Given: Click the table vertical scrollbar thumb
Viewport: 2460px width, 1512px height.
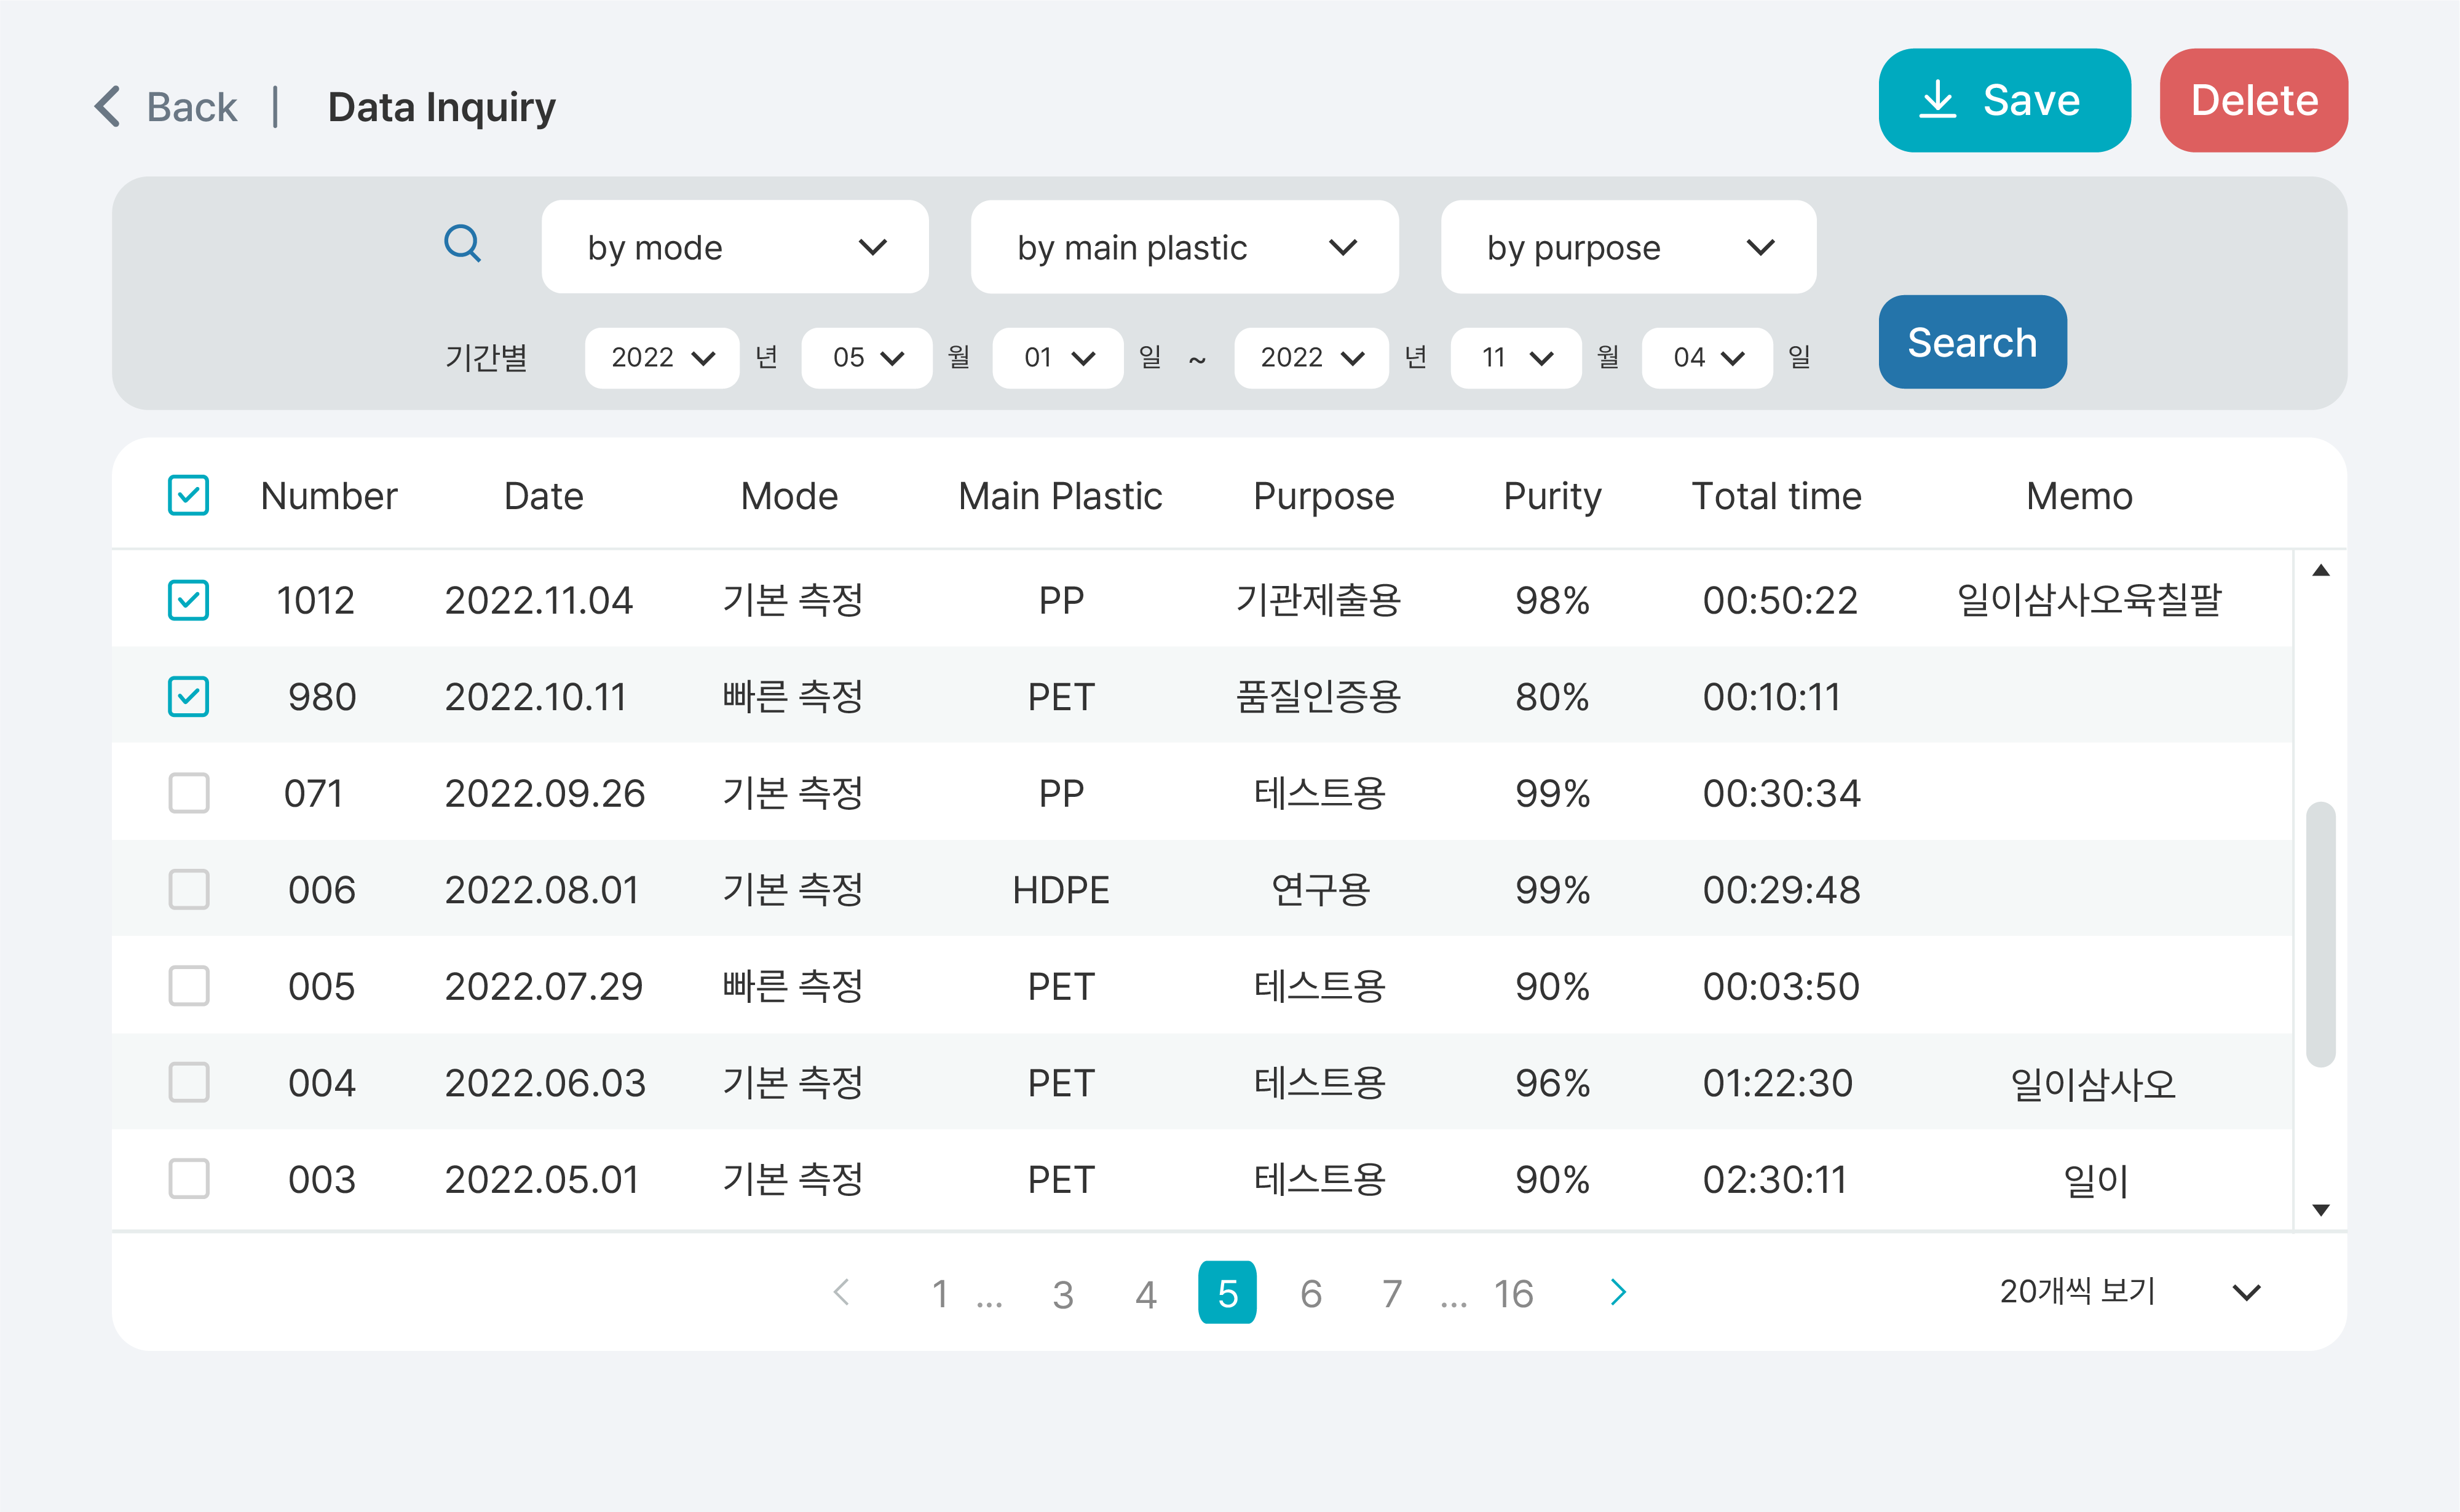Looking at the screenshot, I should click(2321, 933).
